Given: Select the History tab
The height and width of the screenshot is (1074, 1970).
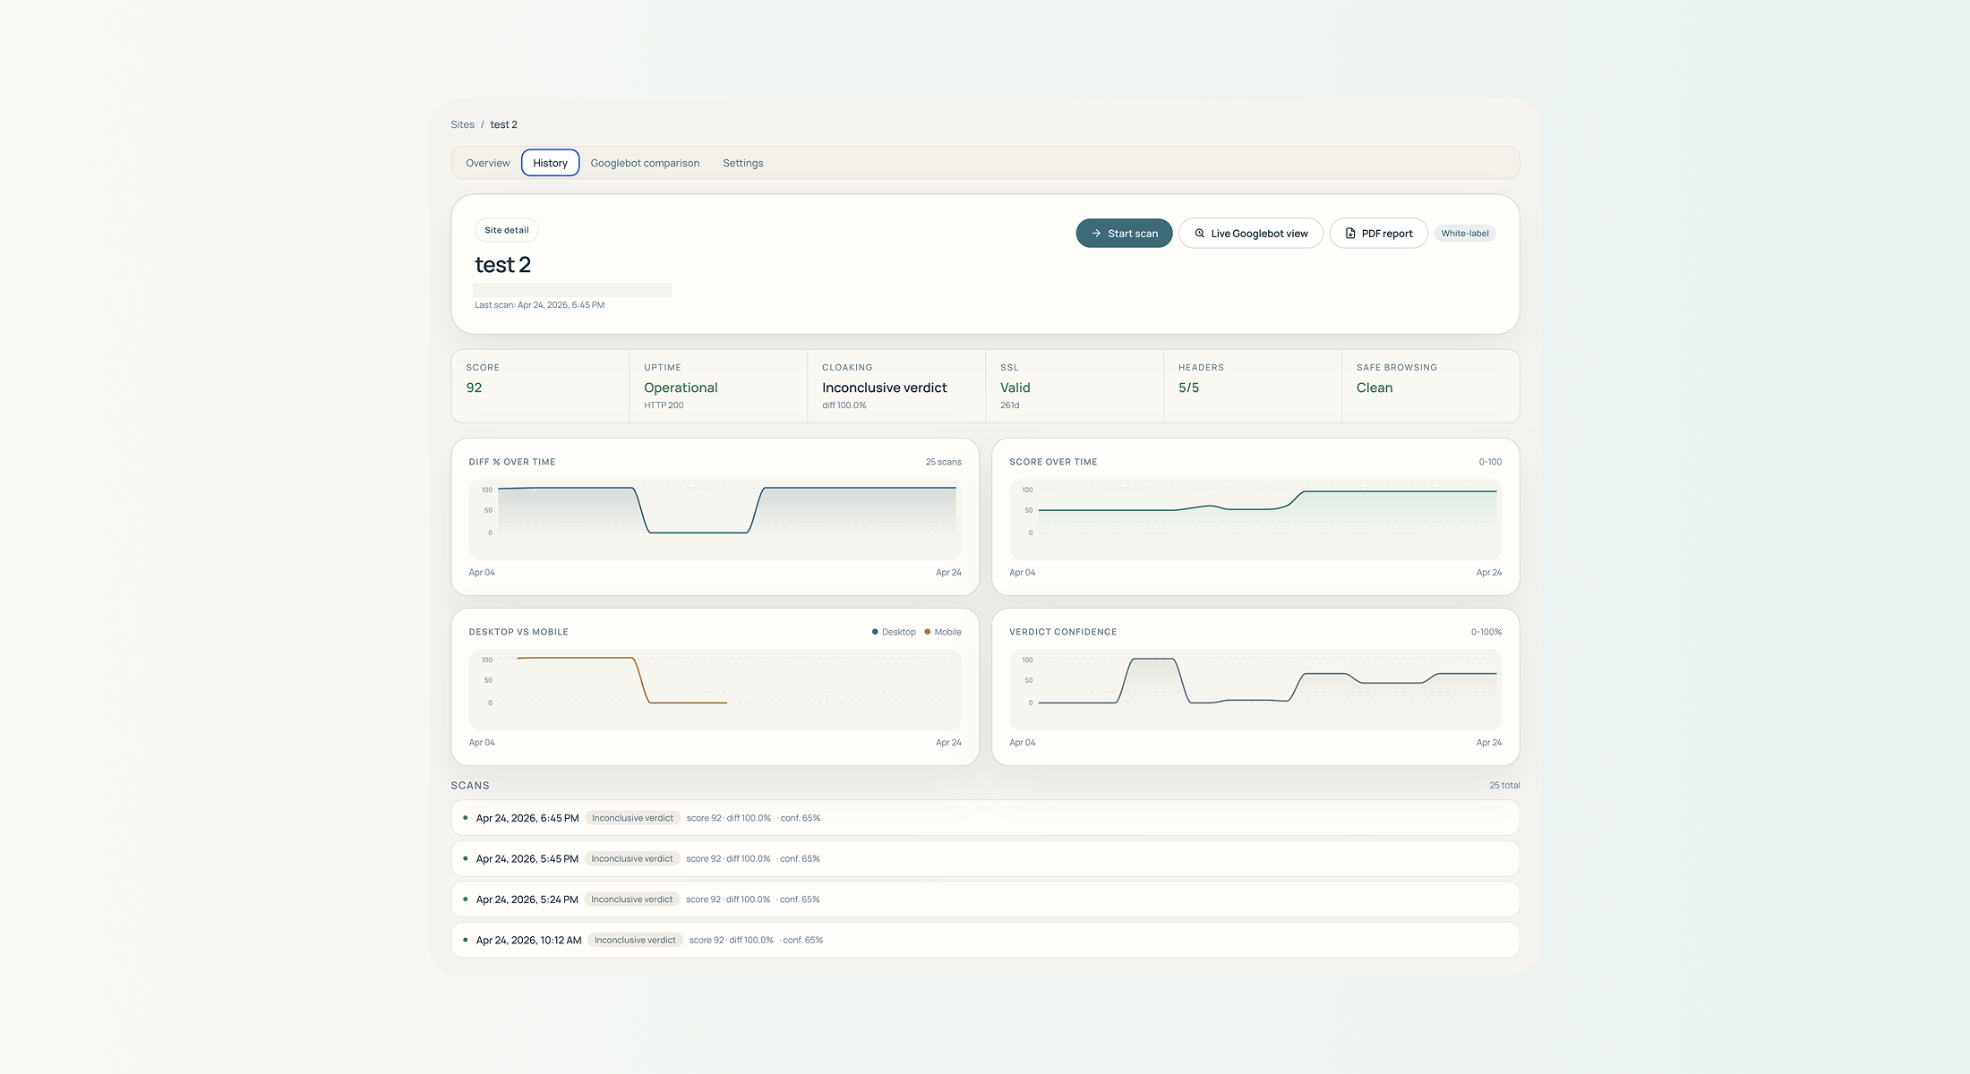Looking at the screenshot, I should (x=550, y=163).
